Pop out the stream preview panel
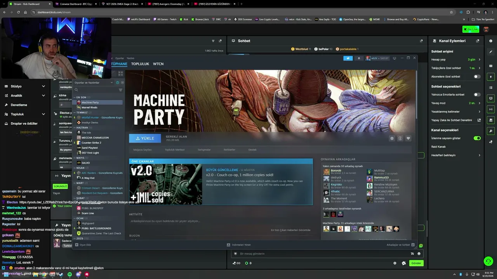 tap(220, 41)
